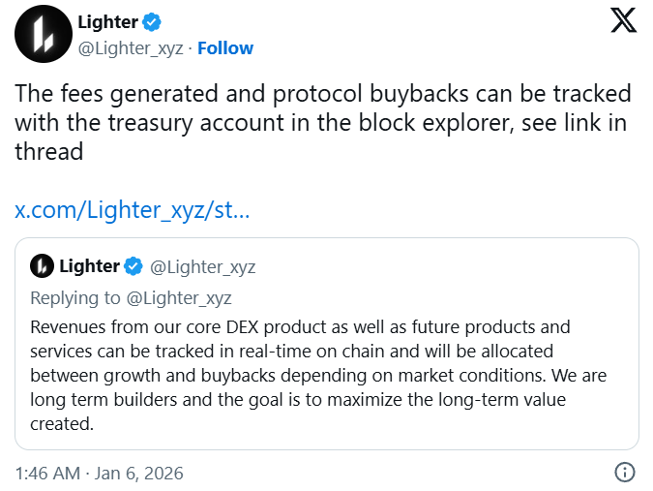653x491 pixels.
Task: Click quoted line "Revenues from our core DEX"
Action: pyautogui.click(x=300, y=326)
